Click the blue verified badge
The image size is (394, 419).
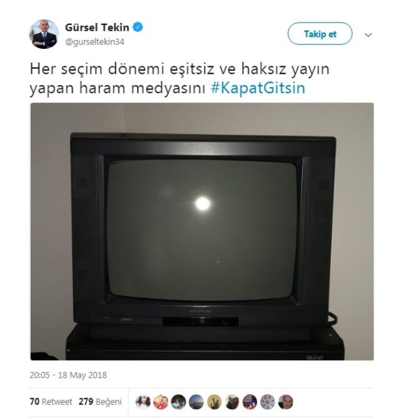click(138, 28)
